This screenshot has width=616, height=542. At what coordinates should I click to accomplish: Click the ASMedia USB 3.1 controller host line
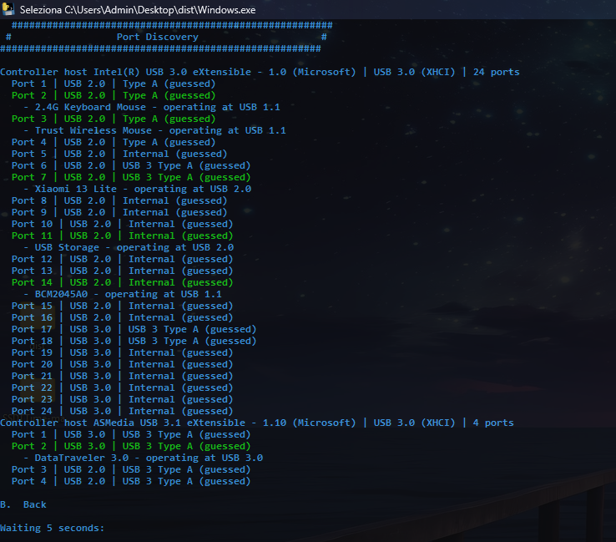[x=257, y=423]
